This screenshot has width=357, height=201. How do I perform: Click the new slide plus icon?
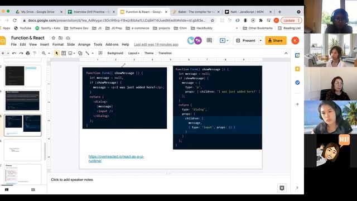coord(3,53)
